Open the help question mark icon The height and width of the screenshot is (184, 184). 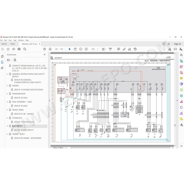point(164,44)
